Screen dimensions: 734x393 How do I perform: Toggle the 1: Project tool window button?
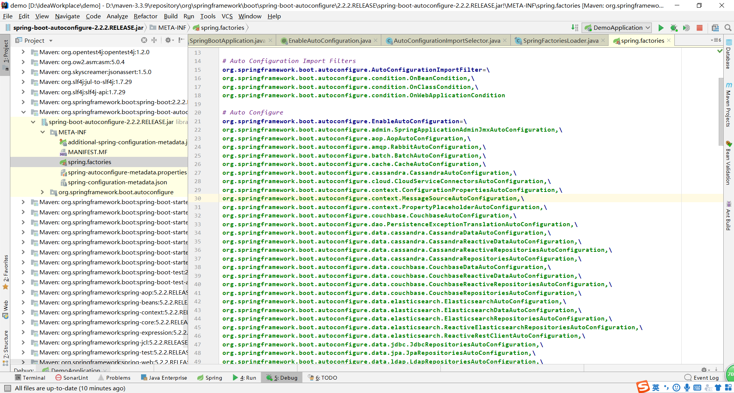click(5, 55)
